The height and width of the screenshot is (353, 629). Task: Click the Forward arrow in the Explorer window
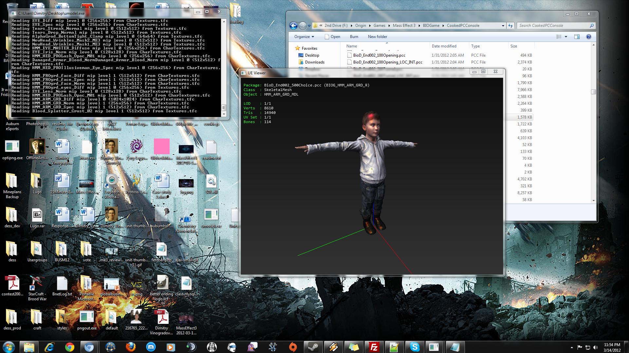[303, 26]
